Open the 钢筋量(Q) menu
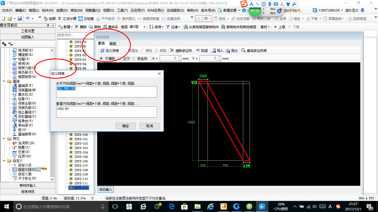The height and width of the screenshot is (212, 378). coord(93,10)
